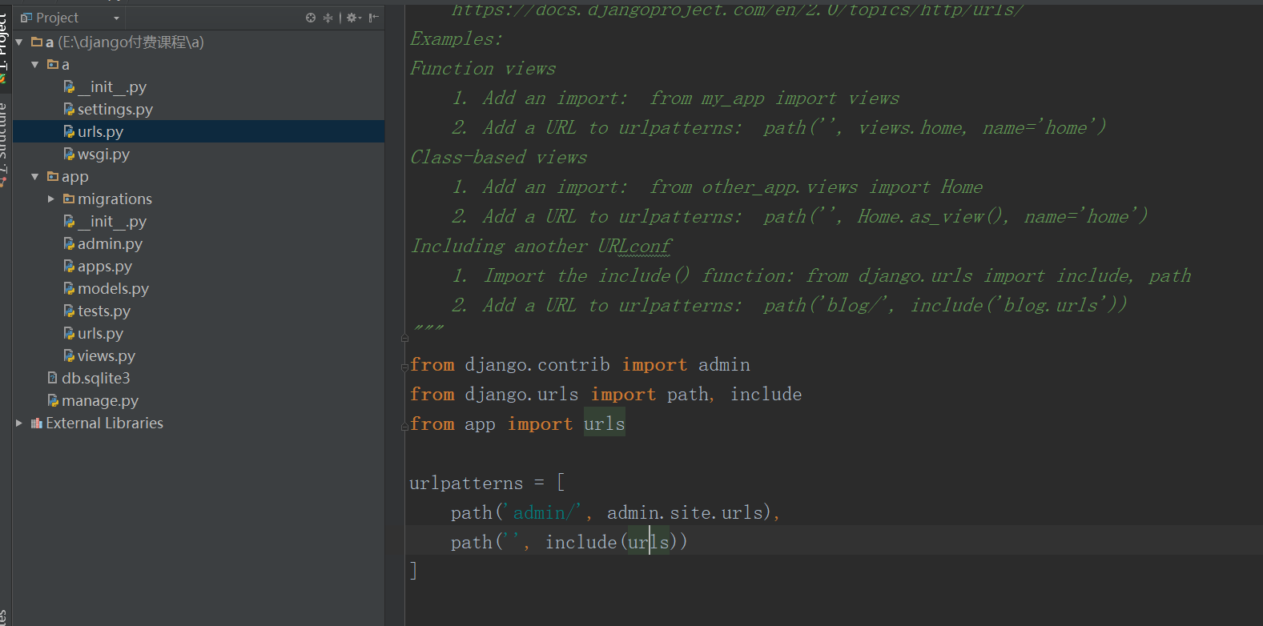Click the scroll from source target icon
This screenshot has width=1263, height=626.
[311, 18]
